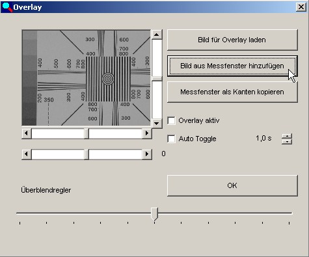
Task: Click the vertical scrollbar thumb next to the preview
Action: coord(157,79)
